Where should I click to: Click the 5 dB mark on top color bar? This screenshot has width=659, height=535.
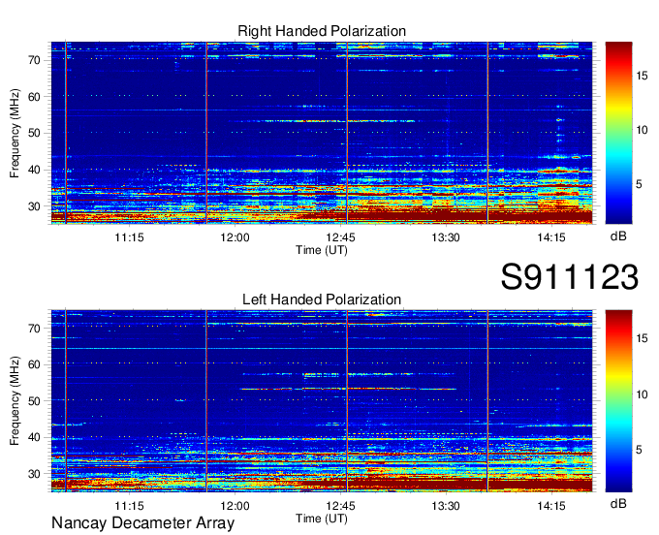click(639, 184)
